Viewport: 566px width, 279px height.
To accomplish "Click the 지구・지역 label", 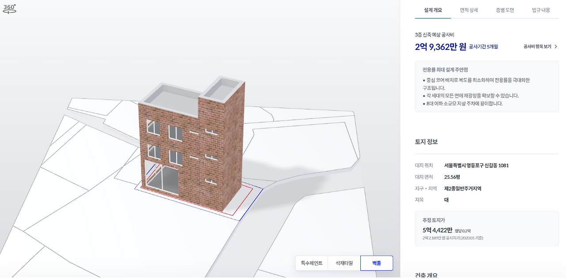I will click(x=425, y=189).
